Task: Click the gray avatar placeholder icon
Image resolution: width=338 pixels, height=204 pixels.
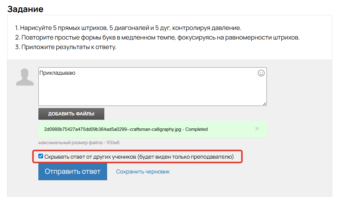Action: (25, 77)
